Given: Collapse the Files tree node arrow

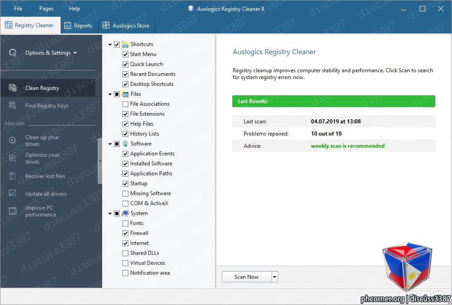Looking at the screenshot, I should coord(110,94).
